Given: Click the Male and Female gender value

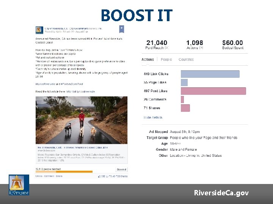Looking at the screenshot, I should (184, 149).
